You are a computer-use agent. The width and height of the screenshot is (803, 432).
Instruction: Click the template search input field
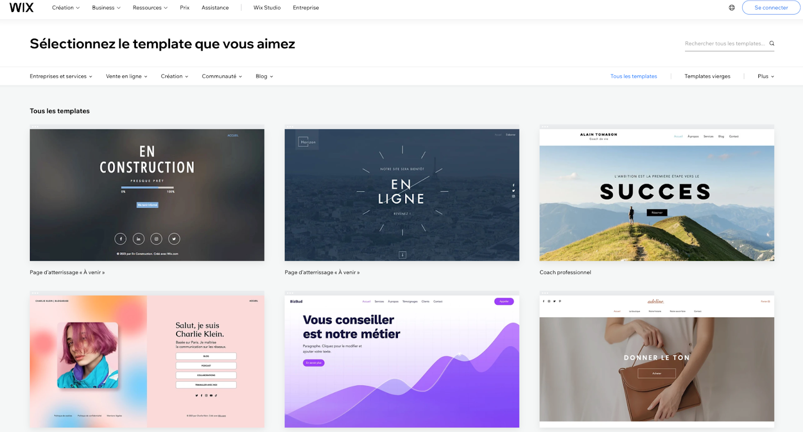coord(725,44)
